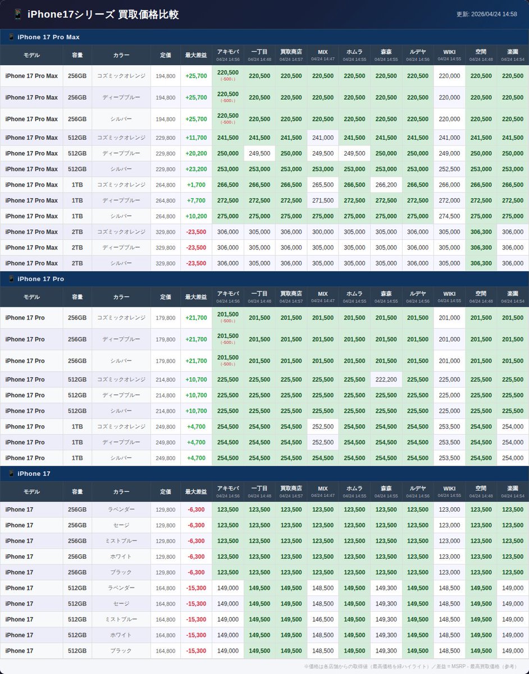Click the セージ color cell in iPhone 17 512GB row
The width and height of the screenshot is (529, 674).
pos(121,604)
